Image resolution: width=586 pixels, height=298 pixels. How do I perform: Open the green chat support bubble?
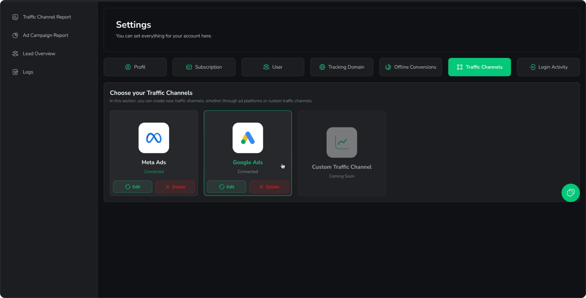point(570,193)
